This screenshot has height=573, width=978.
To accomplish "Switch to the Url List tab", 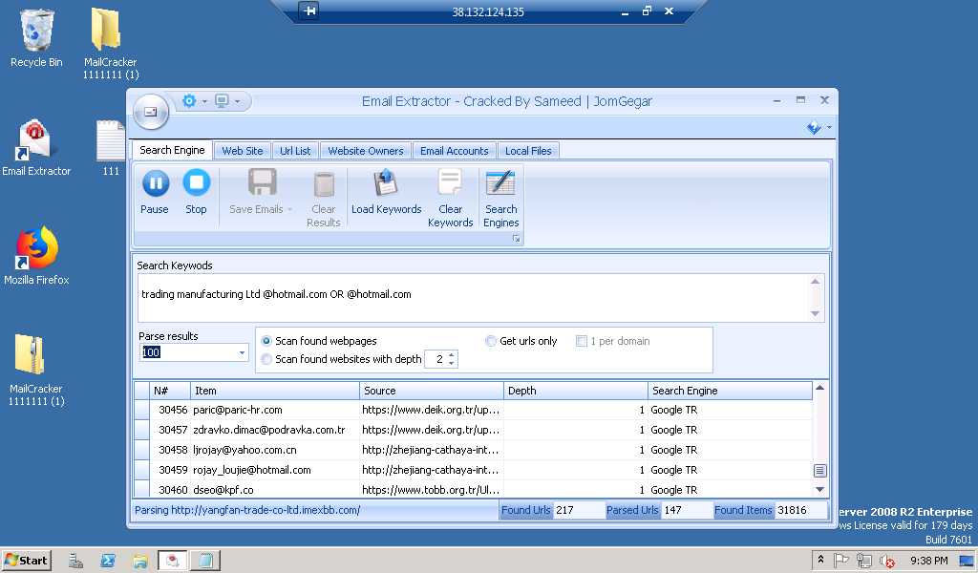I will click(x=295, y=151).
